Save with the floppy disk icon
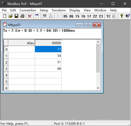The image size is (131, 126). [x=16, y=16]
